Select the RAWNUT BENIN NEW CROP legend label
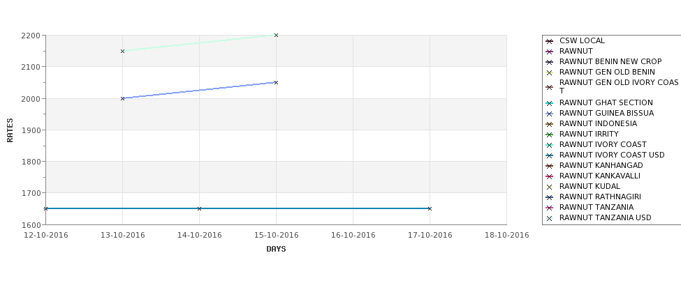The width and height of the screenshot is (681, 299). [x=610, y=61]
